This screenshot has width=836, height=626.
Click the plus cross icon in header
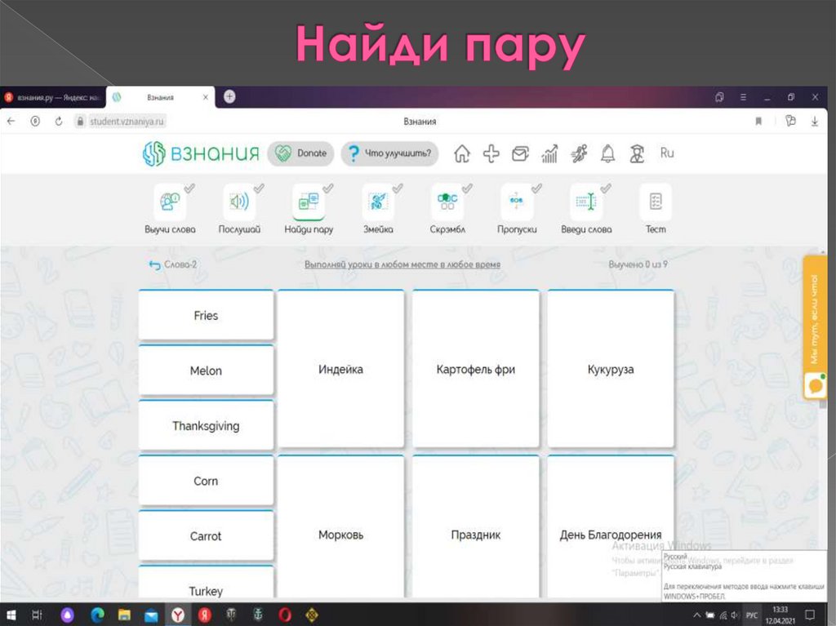click(x=491, y=153)
